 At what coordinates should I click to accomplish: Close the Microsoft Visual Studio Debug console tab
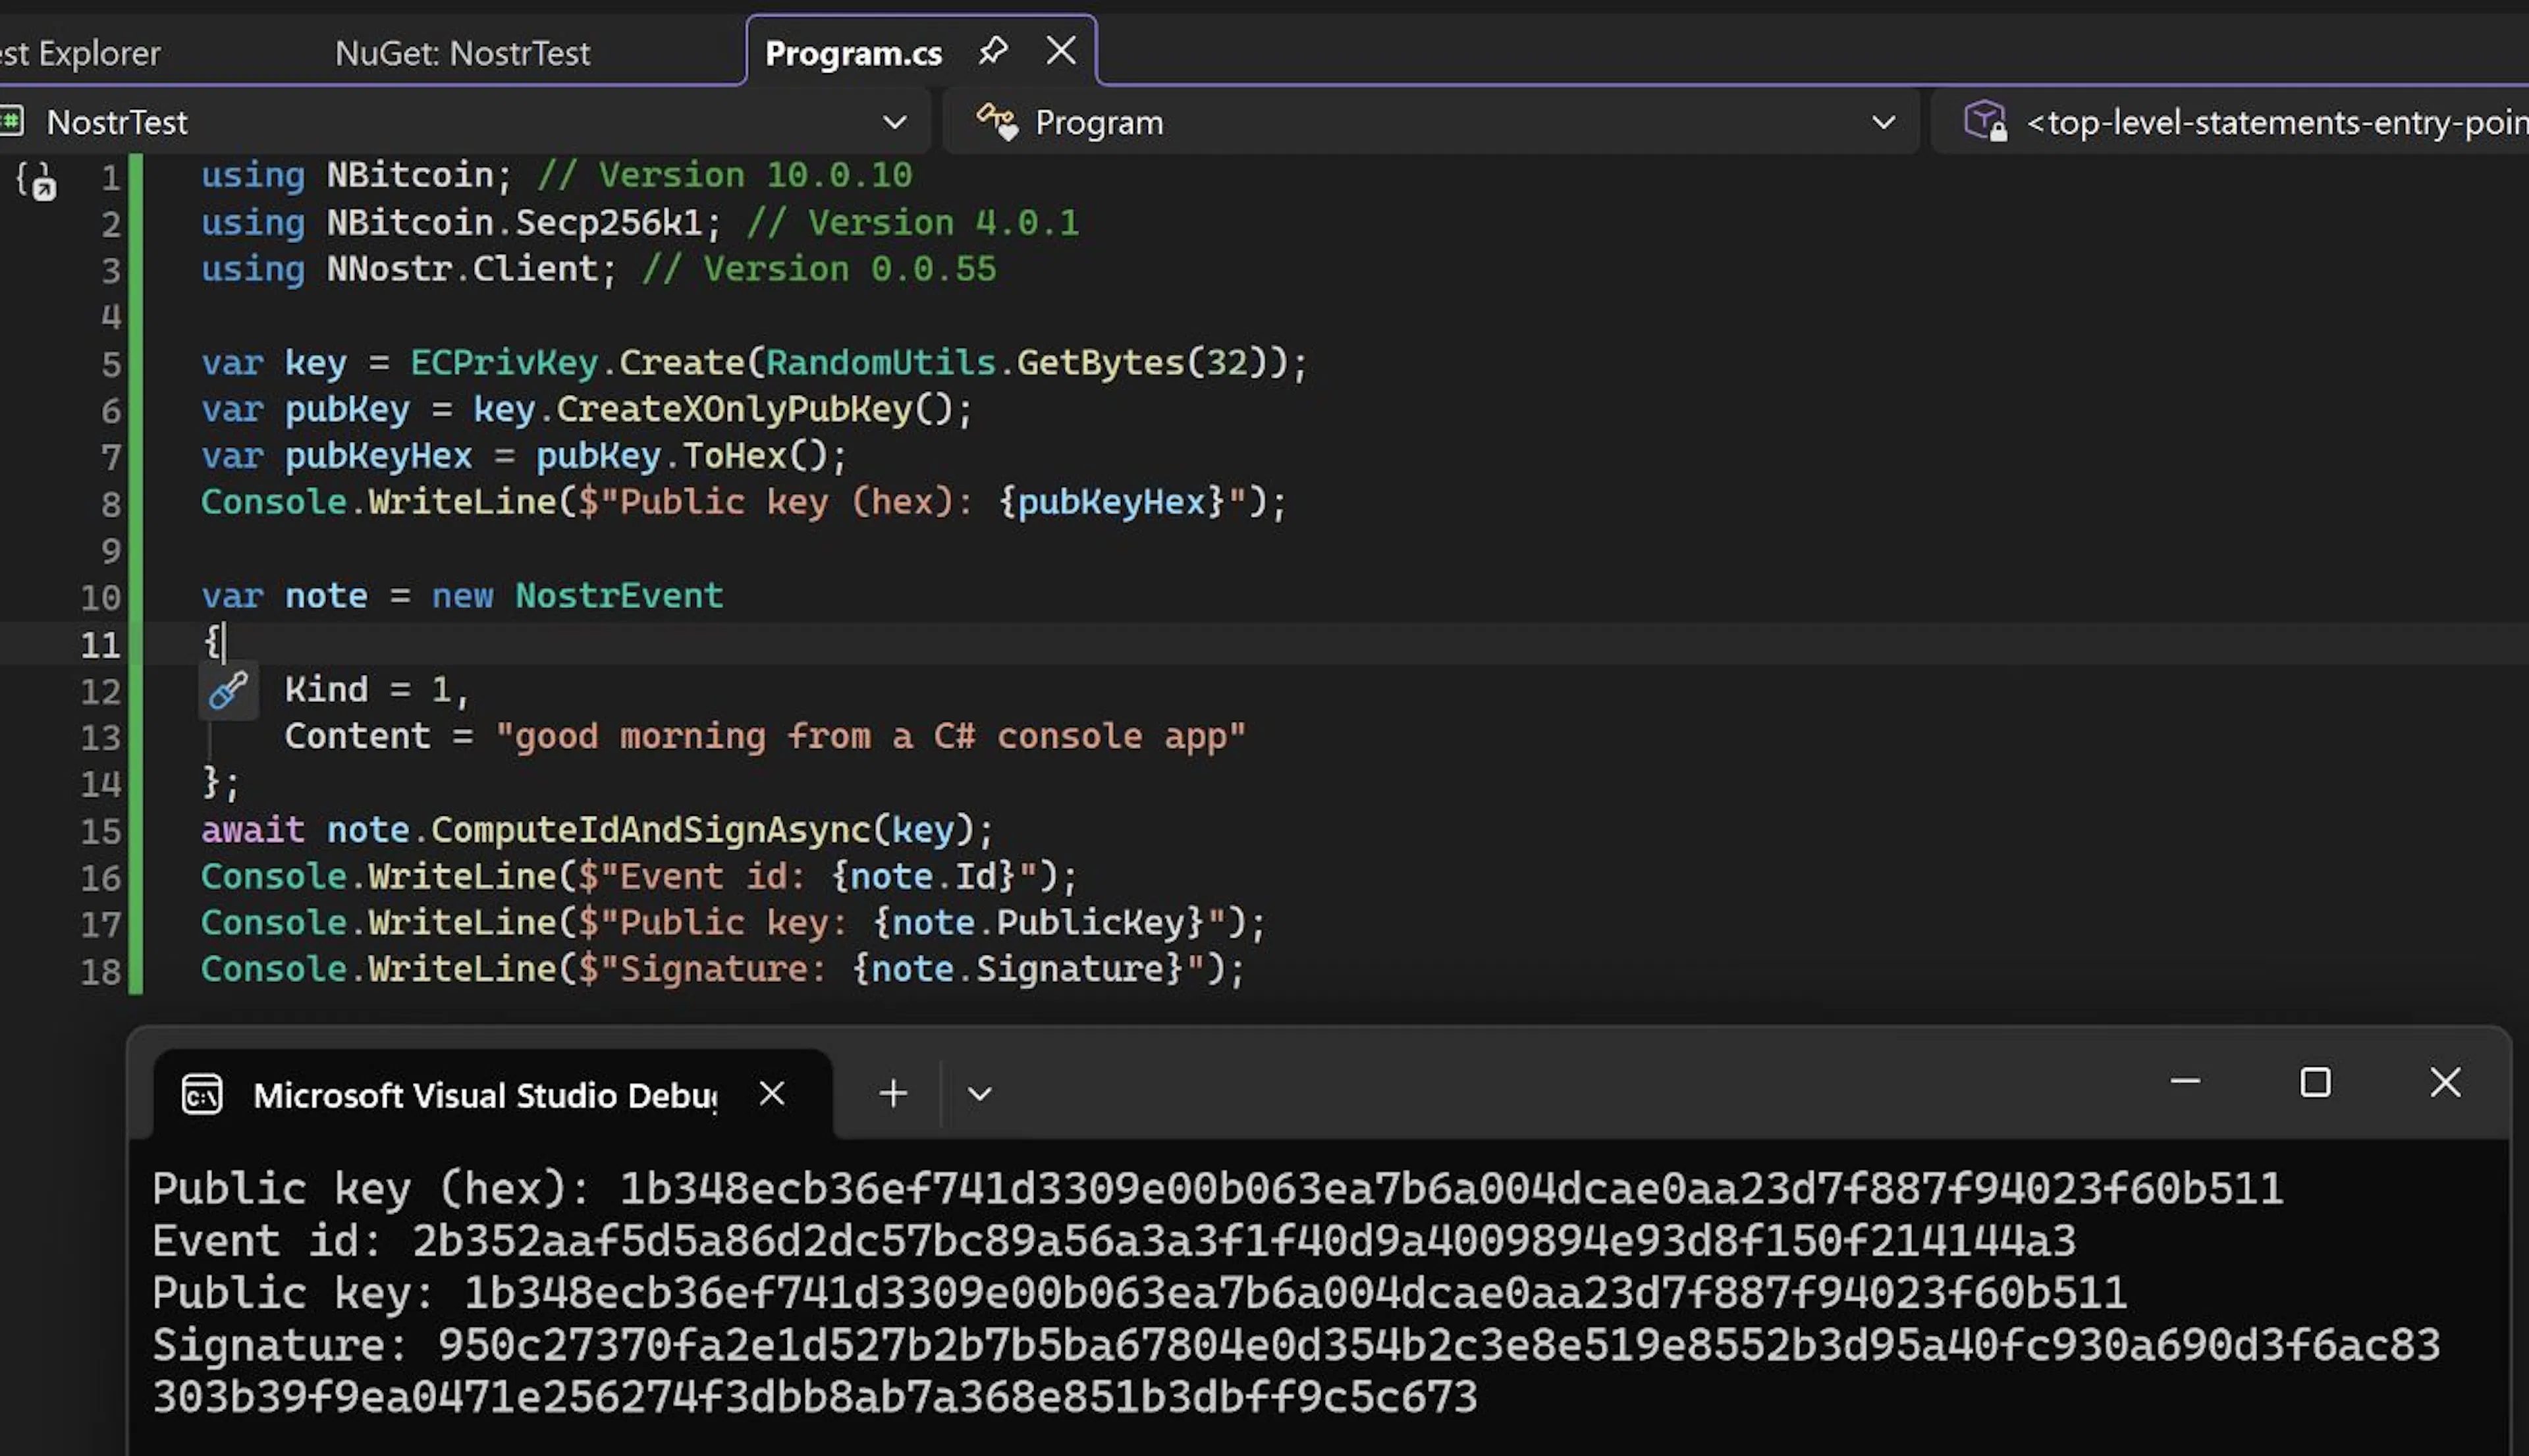(x=771, y=1093)
